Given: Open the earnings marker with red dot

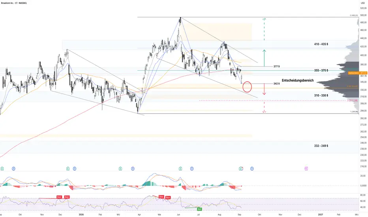Looking at the screenshot, I should (x=240, y=168).
